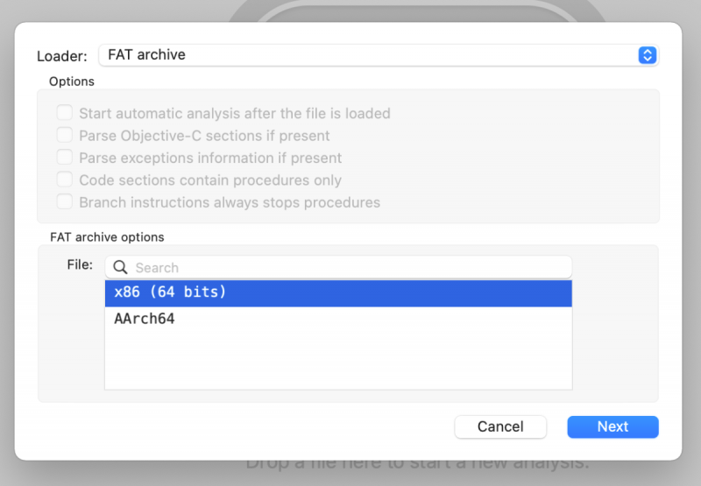Click the Next button to continue
The width and height of the screenshot is (701, 486).
(x=612, y=426)
